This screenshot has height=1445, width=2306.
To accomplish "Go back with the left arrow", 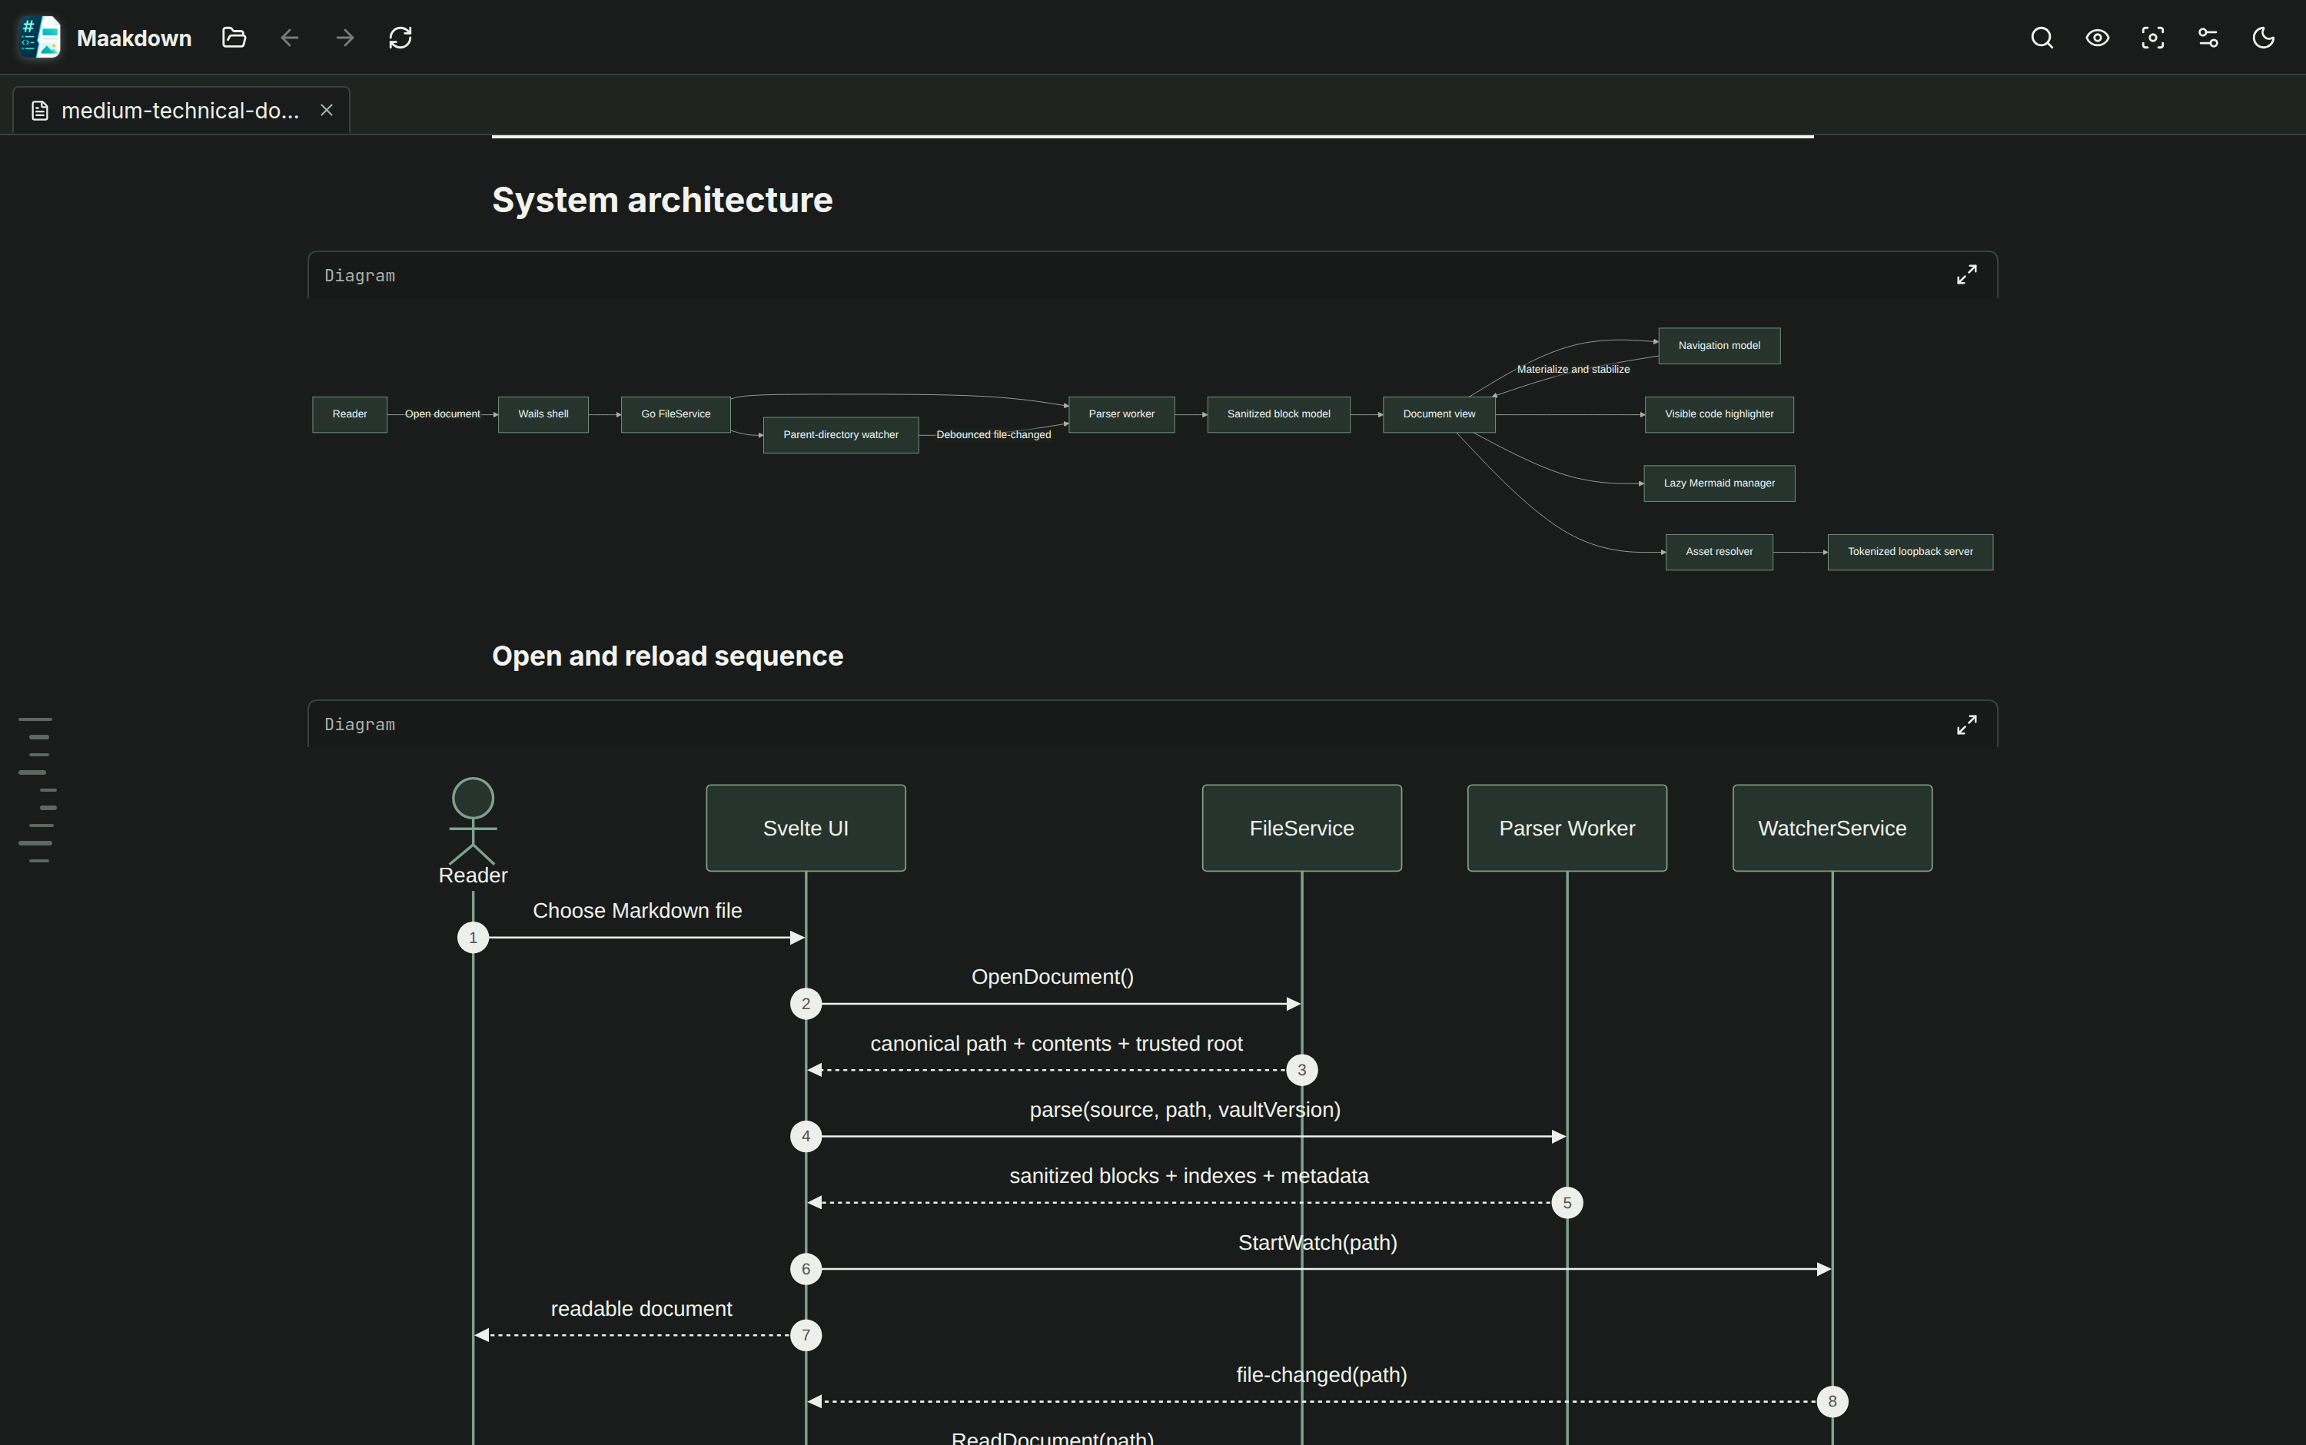I will 290,37.
